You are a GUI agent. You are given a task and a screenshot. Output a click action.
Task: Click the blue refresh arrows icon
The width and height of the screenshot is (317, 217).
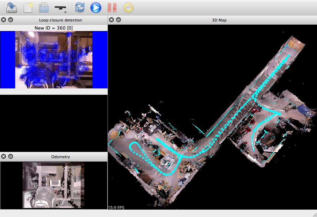tap(80, 7)
